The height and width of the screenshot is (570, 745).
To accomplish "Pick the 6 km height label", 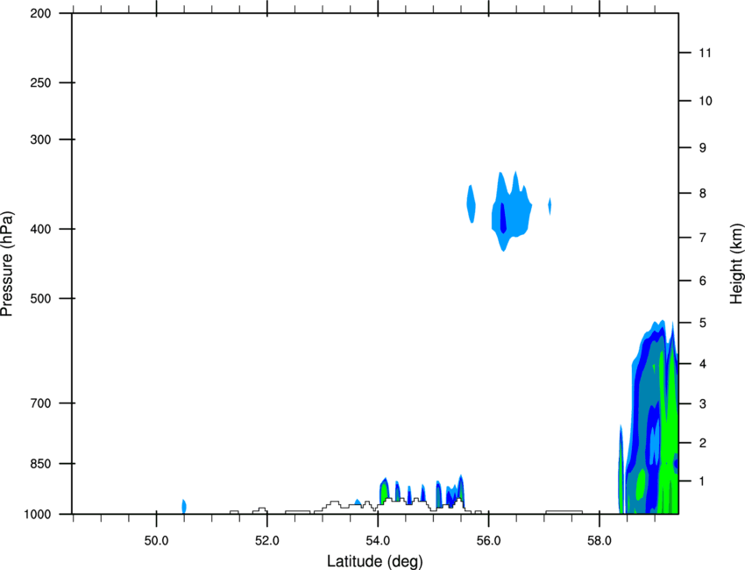I will pos(703,281).
